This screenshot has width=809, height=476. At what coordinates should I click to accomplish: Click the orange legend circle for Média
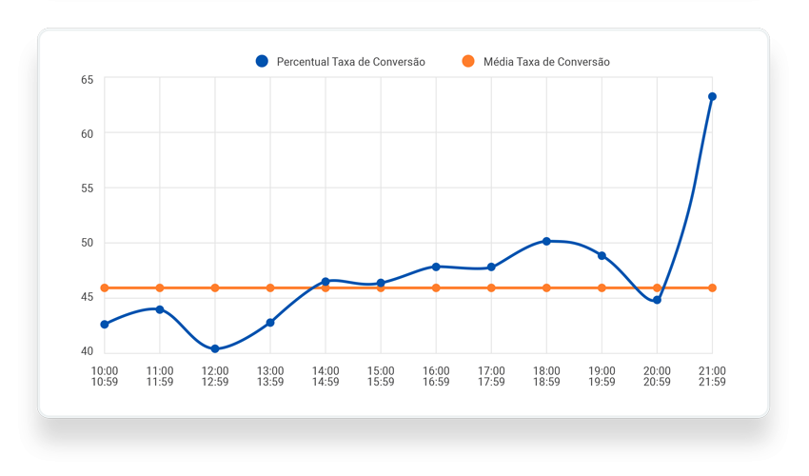click(467, 62)
